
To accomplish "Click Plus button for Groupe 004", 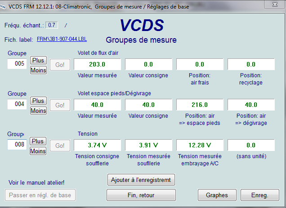I will pyautogui.click(x=38, y=101).
